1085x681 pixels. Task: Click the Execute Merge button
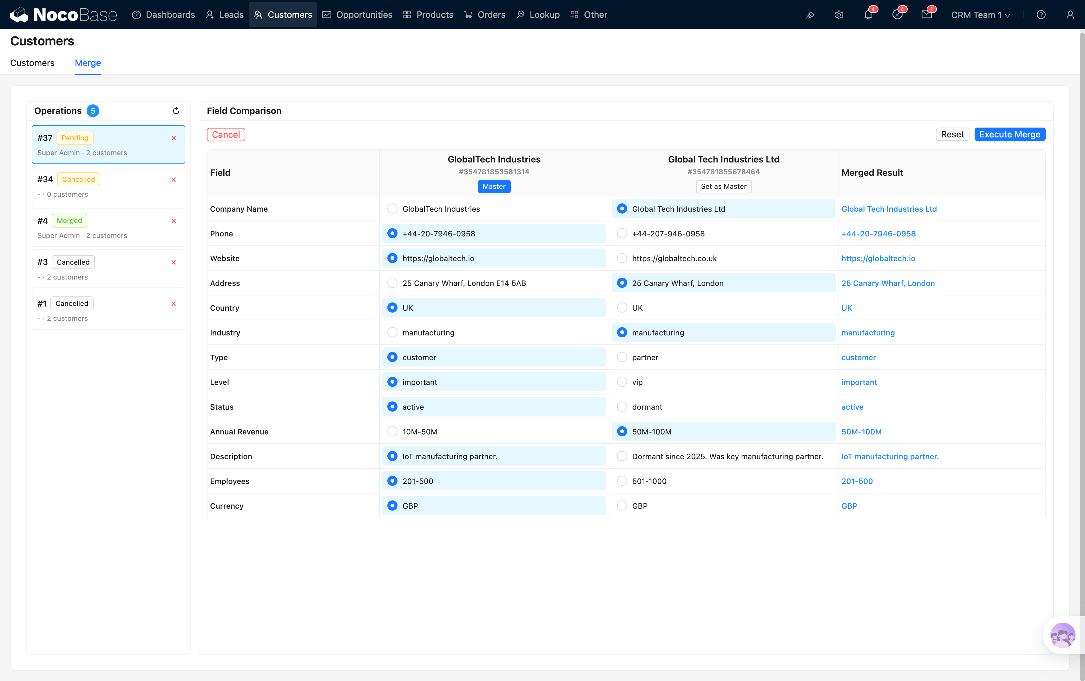pyautogui.click(x=1009, y=134)
